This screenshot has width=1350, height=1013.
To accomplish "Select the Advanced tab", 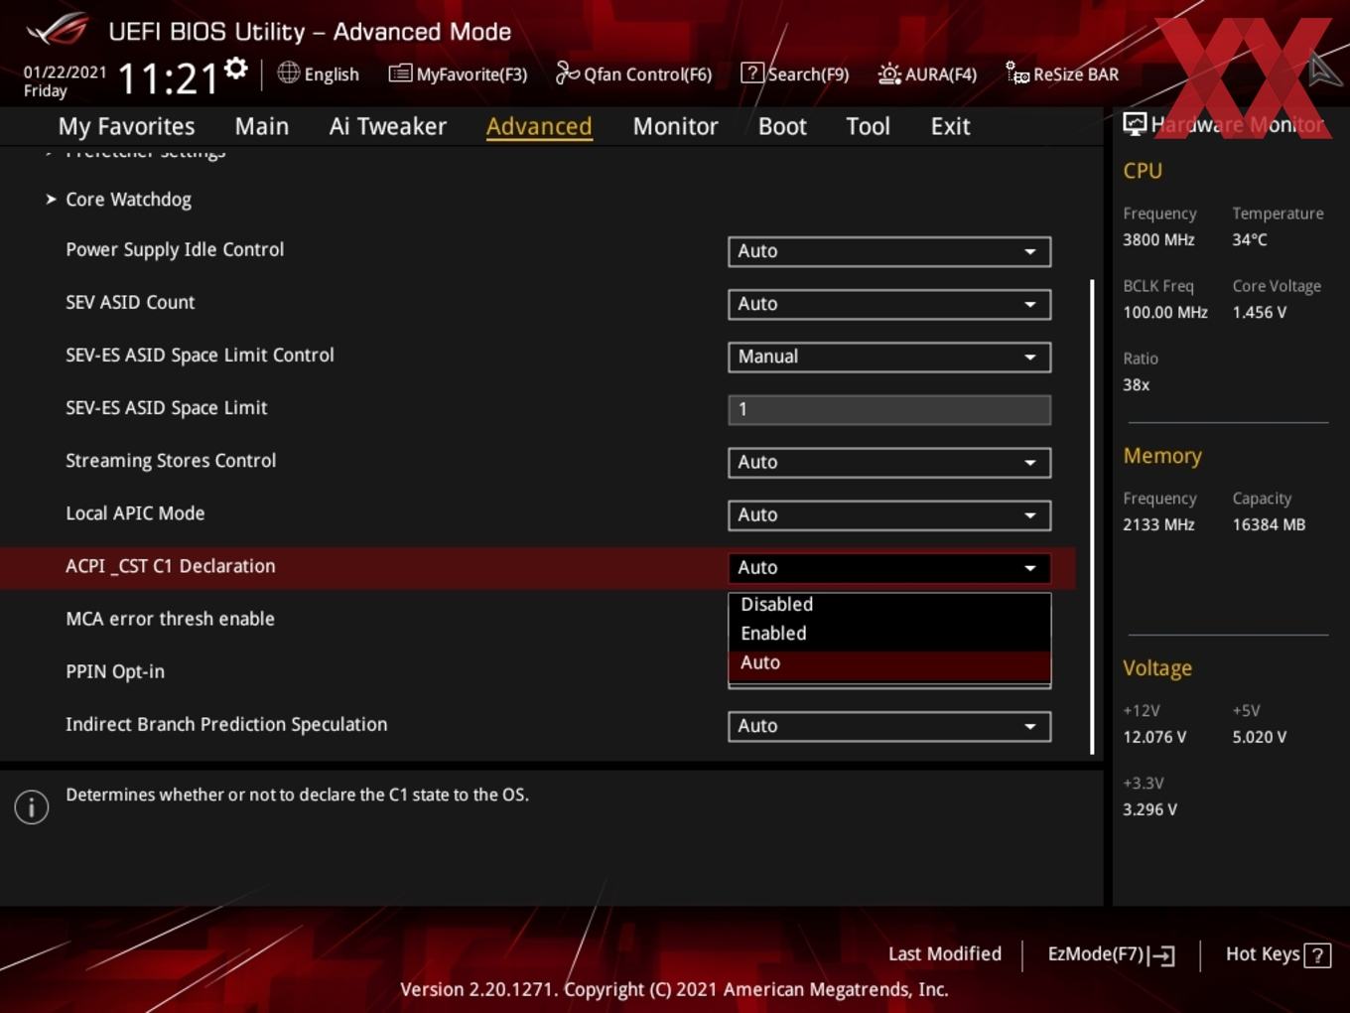I will 539,126.
